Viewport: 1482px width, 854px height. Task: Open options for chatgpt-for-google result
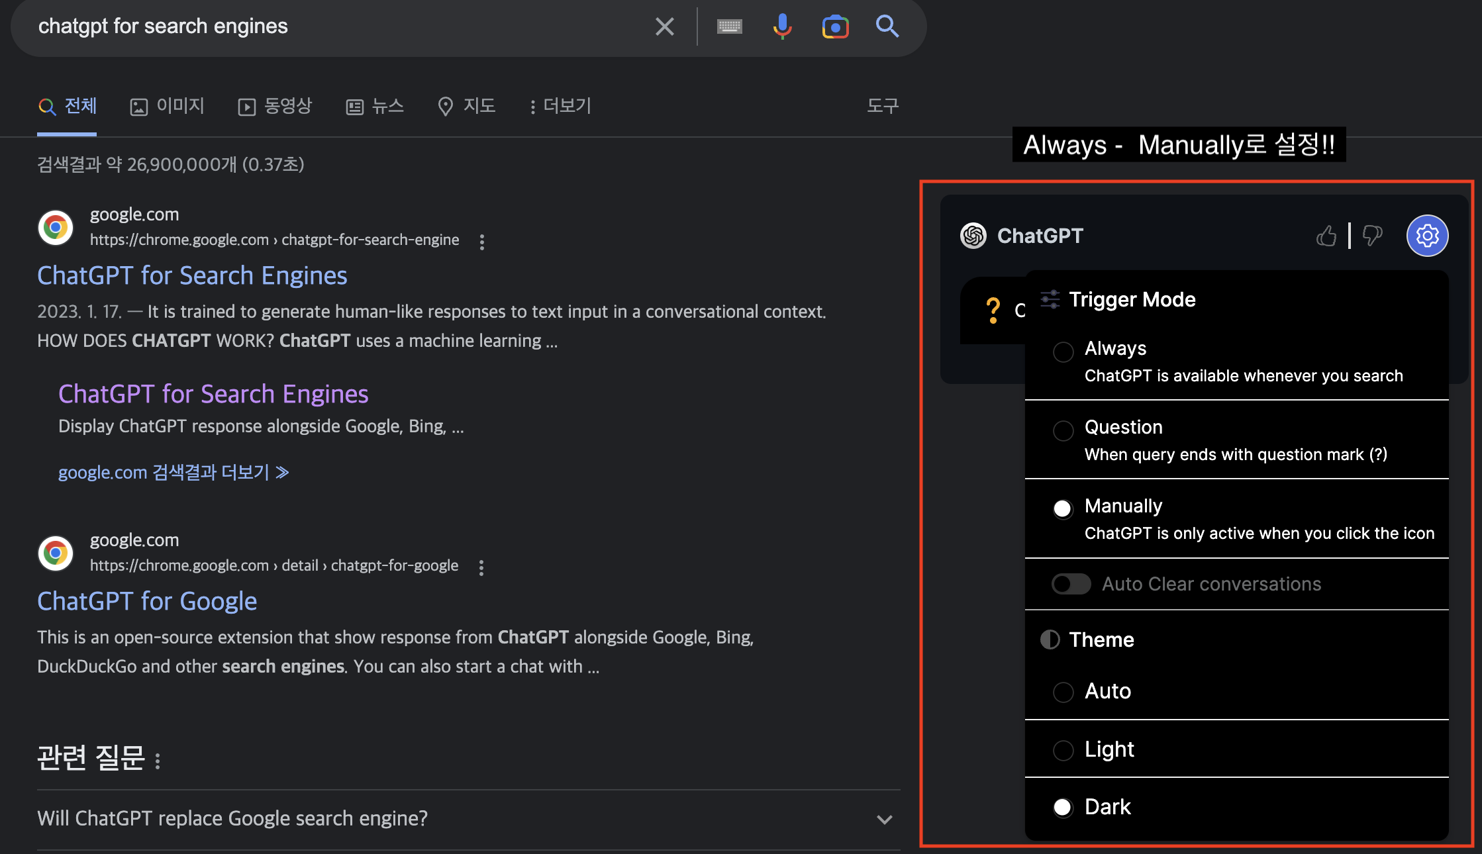[481, 567]
